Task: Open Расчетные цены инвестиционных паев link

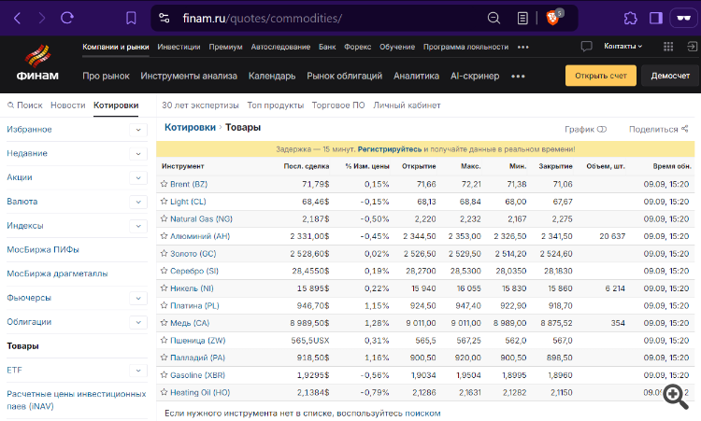Action: (77, 400)
